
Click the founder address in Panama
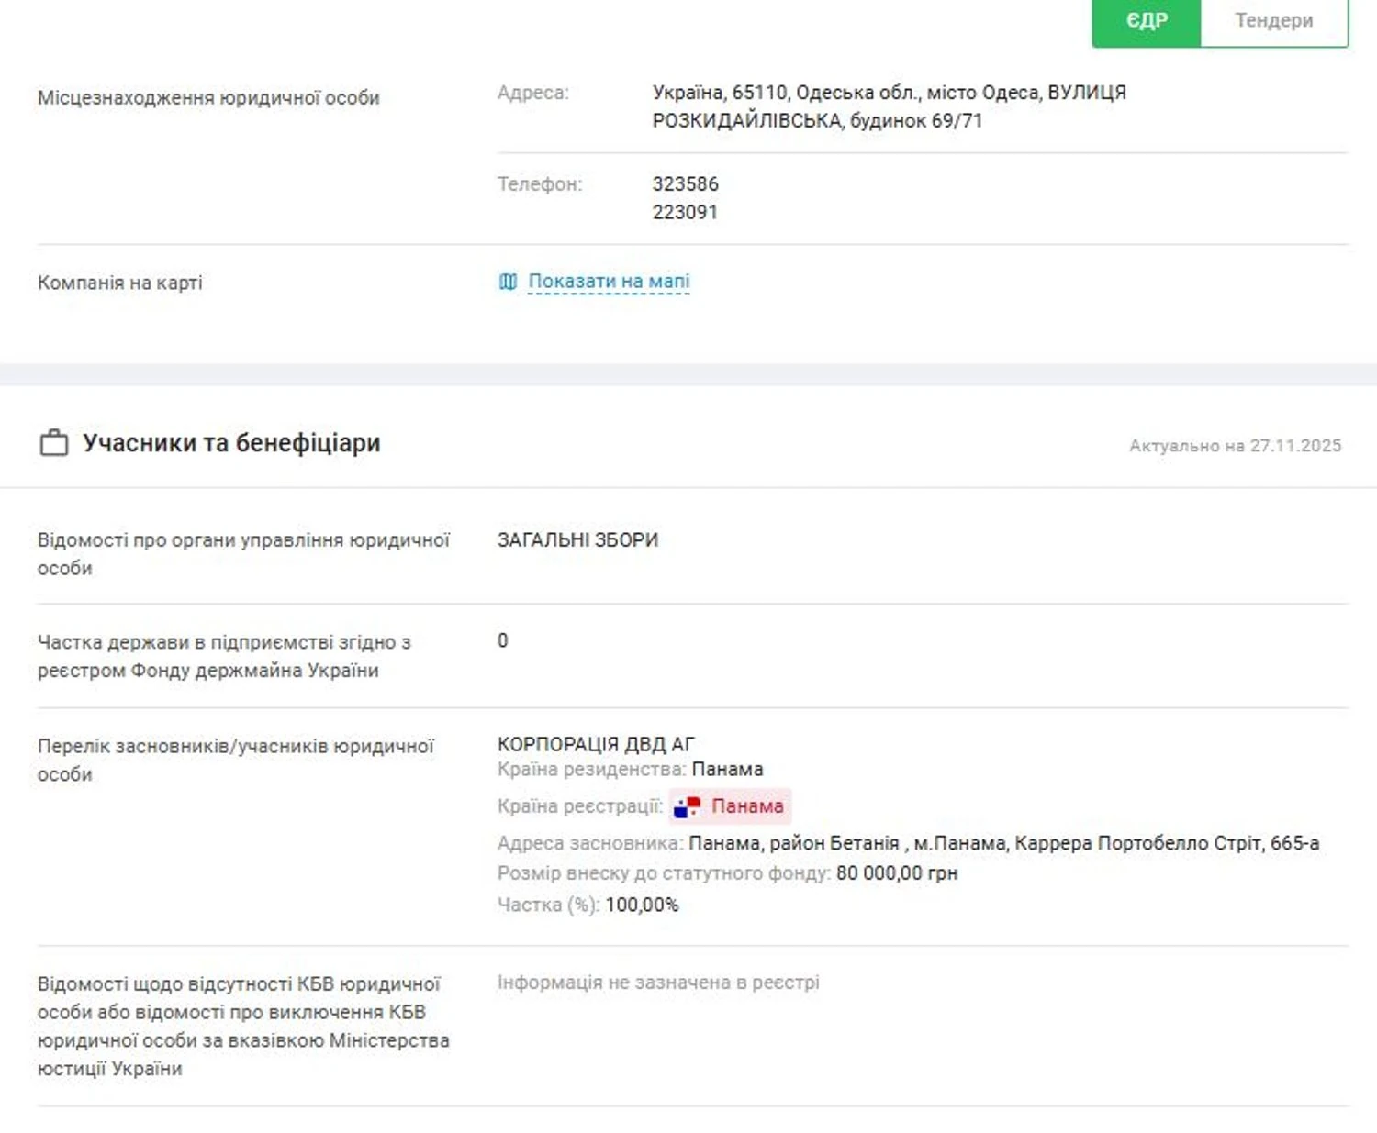(x=1003, y=843)
